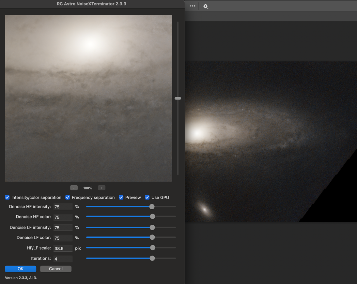Uncheck the Frequency separation option

(68, 197)
